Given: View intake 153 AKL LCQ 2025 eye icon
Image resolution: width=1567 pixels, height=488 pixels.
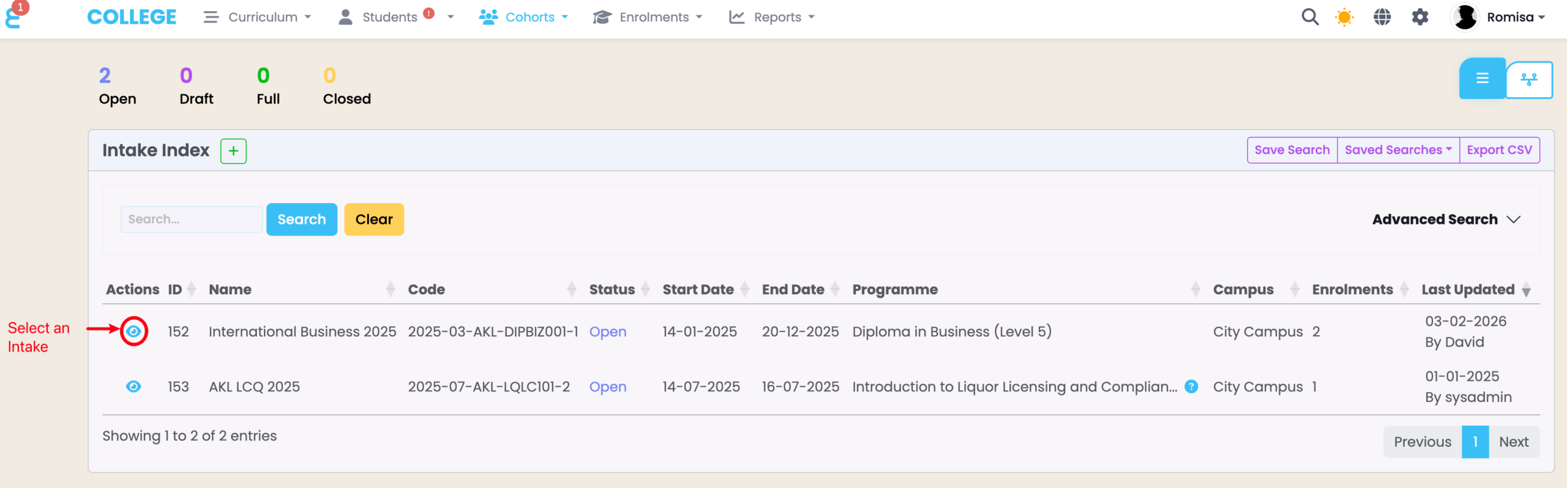Looking at the screenshot, I should pos(133,386).
